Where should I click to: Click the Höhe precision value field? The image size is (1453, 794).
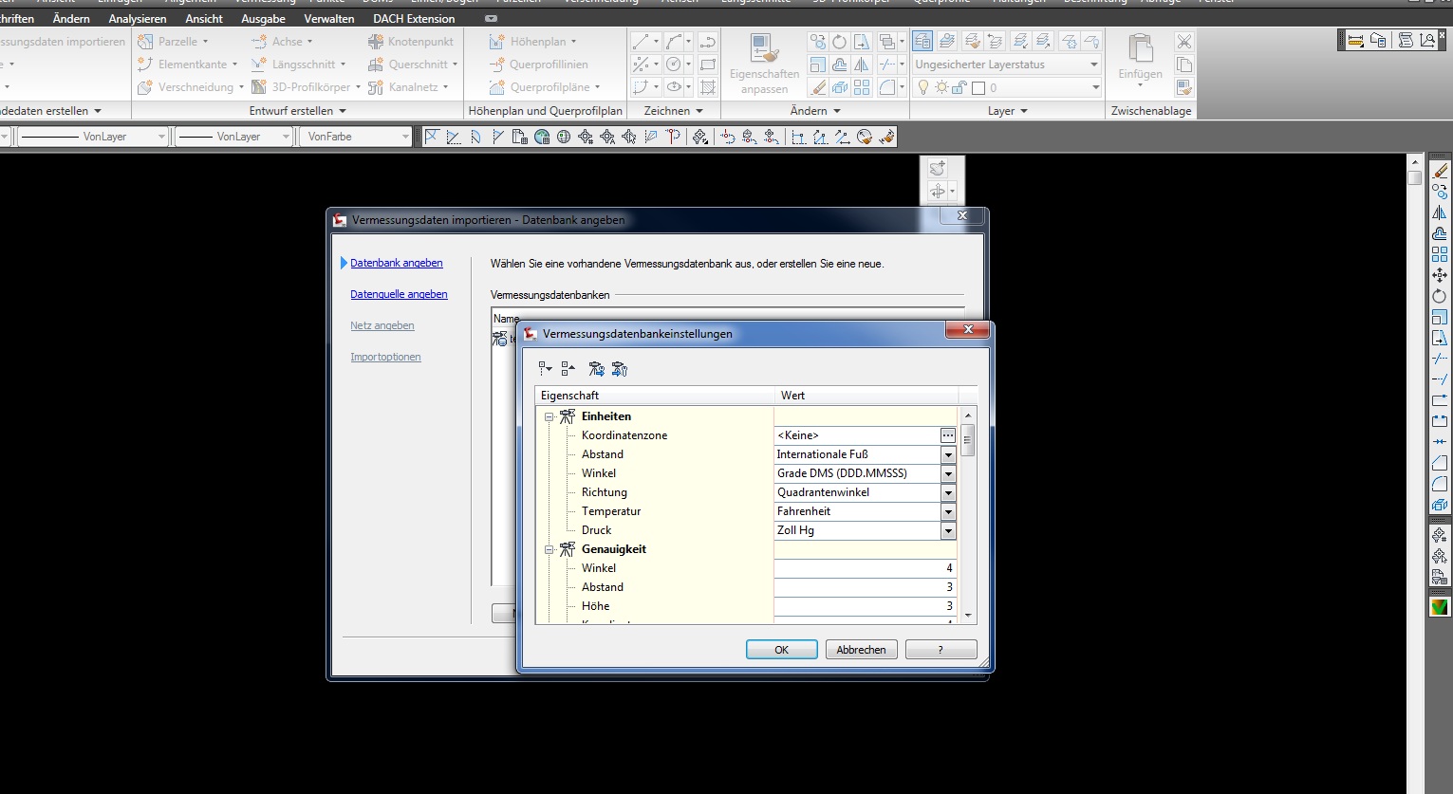click(x=865, y=606)
